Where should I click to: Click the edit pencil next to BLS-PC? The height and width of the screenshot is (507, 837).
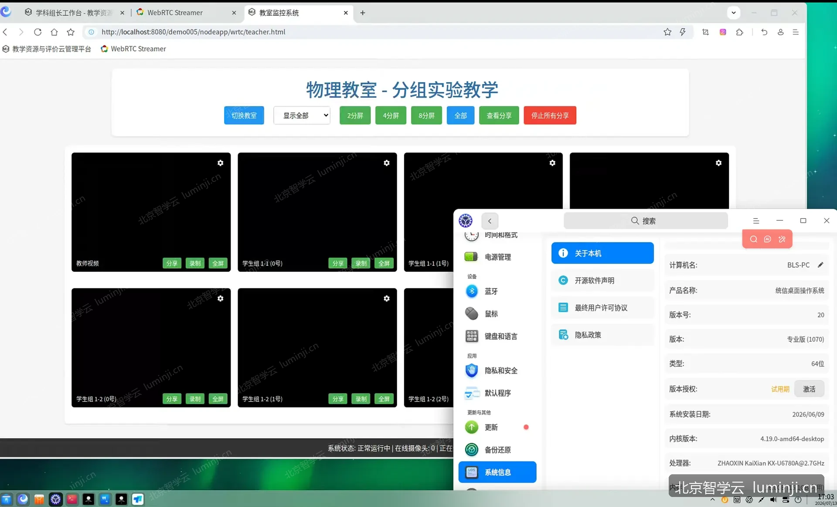tap(820, 265)
